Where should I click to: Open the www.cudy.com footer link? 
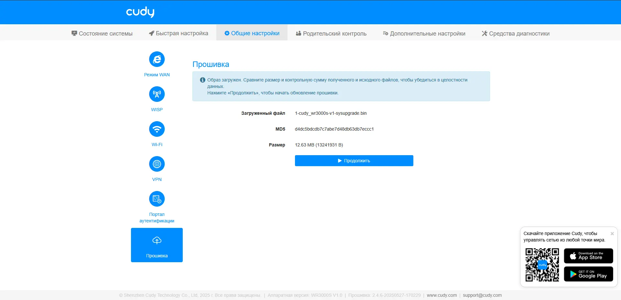[442, 295]
